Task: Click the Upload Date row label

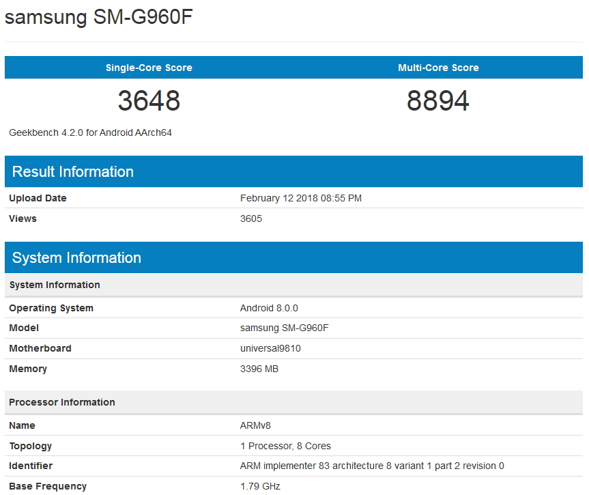Action: (x=38, y=198)
